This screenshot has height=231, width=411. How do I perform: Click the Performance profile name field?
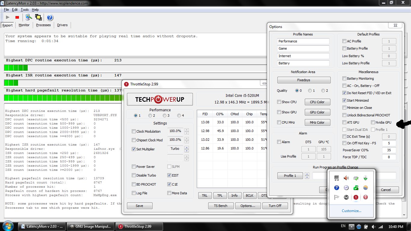(x=303, y=41)
